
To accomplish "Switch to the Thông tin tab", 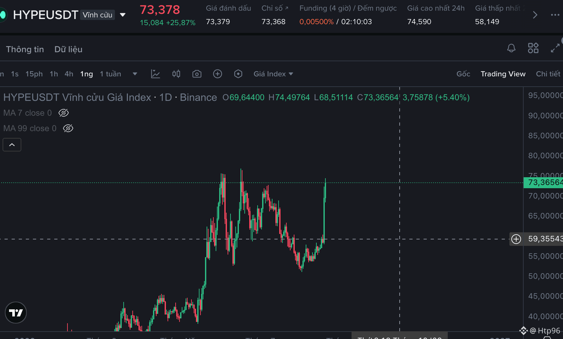I will click(x=25, y=49).
